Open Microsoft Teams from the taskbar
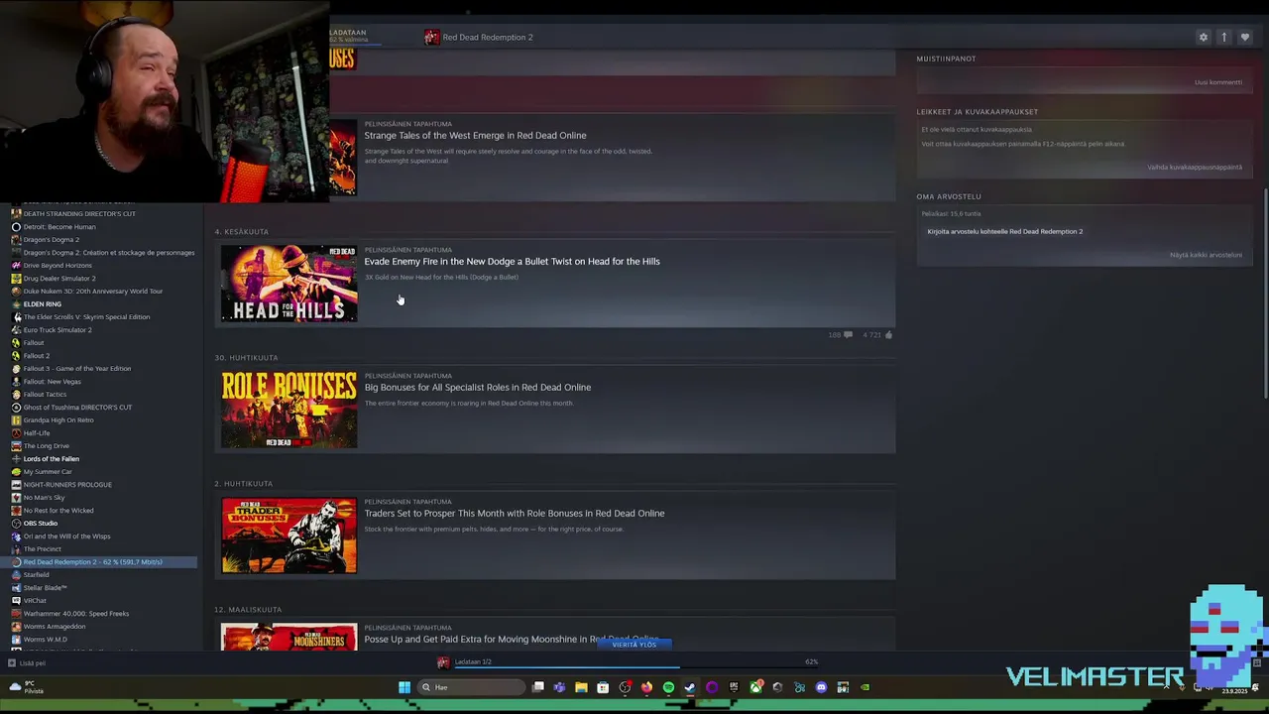Screen dimensions: 1269x714 (x=559, y=687)
